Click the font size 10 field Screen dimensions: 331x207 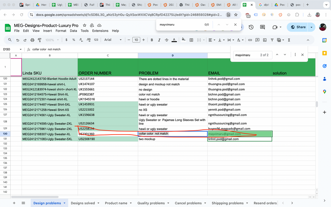click(x=136, y=40)
